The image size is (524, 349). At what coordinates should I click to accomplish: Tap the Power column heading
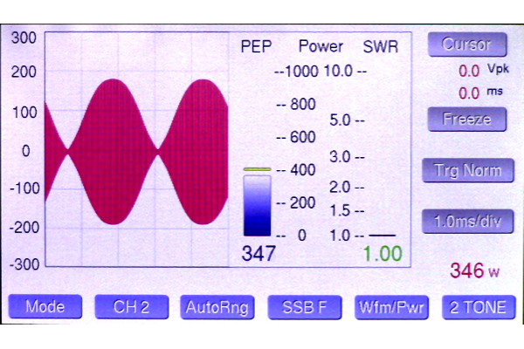[321, 46]
